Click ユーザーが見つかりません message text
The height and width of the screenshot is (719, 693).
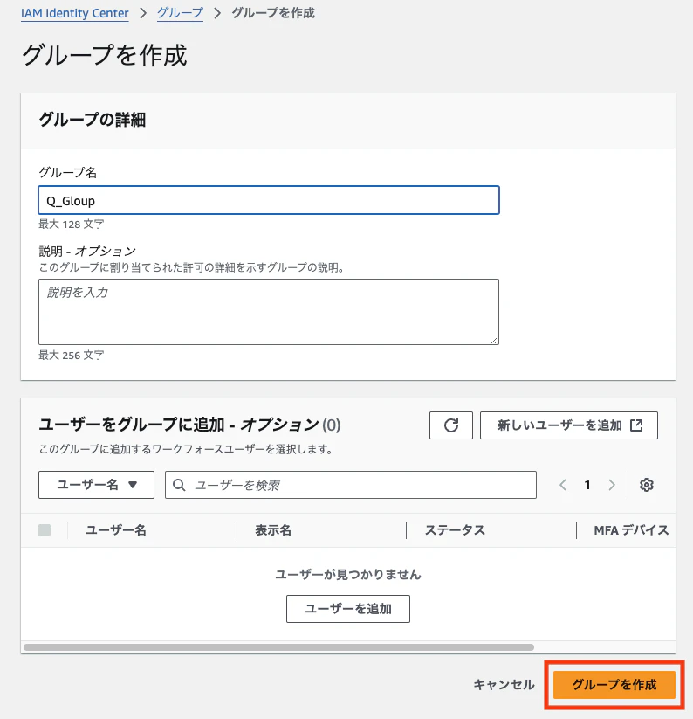tap(348, 574)
